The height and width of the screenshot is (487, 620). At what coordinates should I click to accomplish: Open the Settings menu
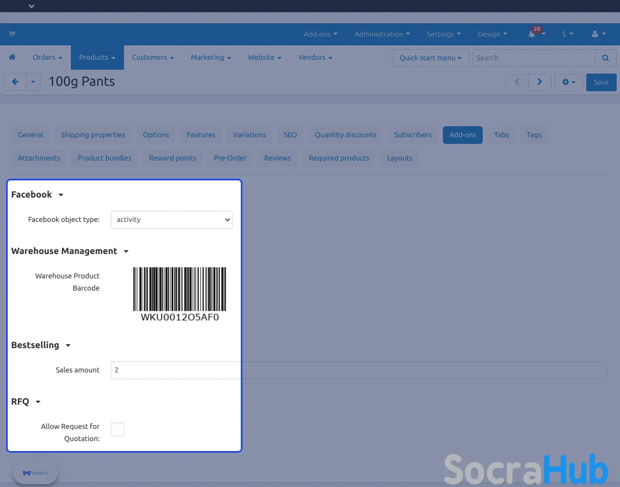point(443,34)
